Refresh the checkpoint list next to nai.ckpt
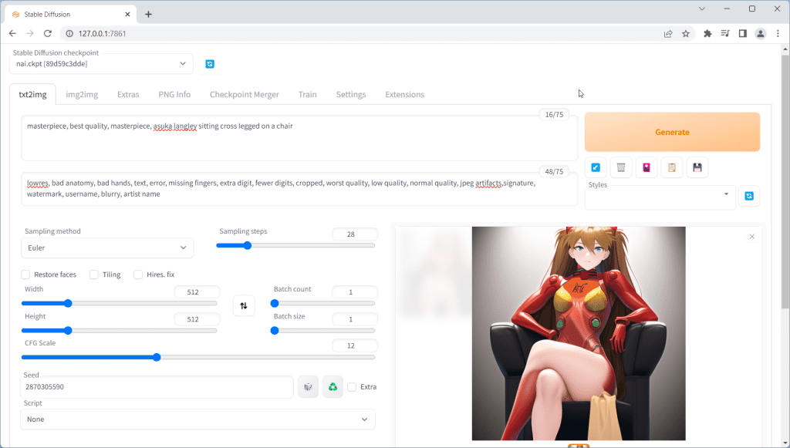This screenshot has height=448, width=790. 210,64
